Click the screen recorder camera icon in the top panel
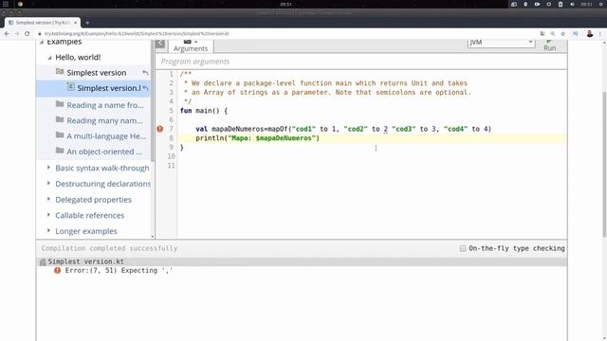Image resolution: width=607 pixels, height=341 pixels. pyautogui.click(x=538, y=4)
